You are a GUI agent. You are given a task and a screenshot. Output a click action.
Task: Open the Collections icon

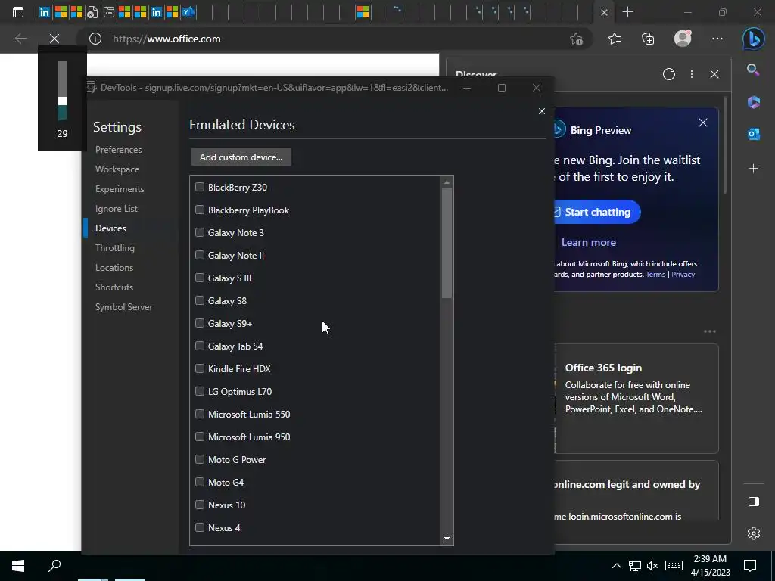[x=648, y=39]
